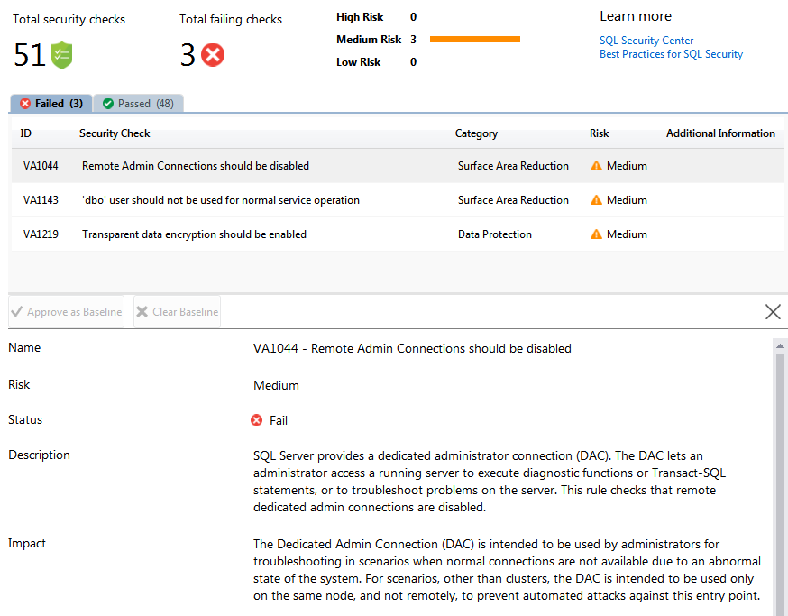788x616 pixels.
Task: Click the X icon on Clear Baseline
Action: pyautogui.click(x=141, y=311)
